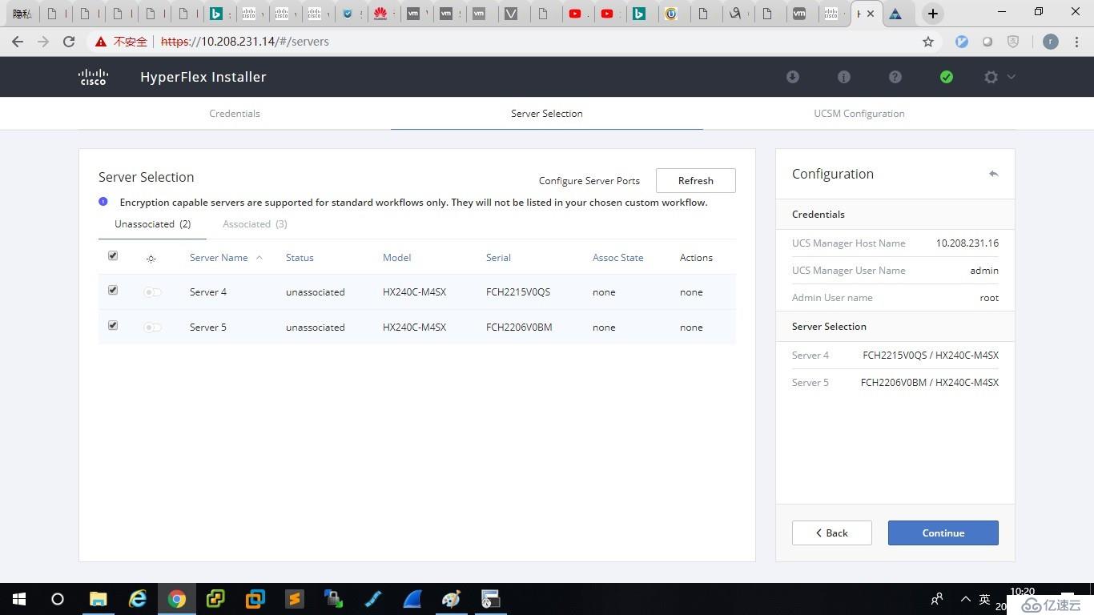Open the download icon in HyperFlex header
The image size is (1094, 615).
(x=793, y=77)
